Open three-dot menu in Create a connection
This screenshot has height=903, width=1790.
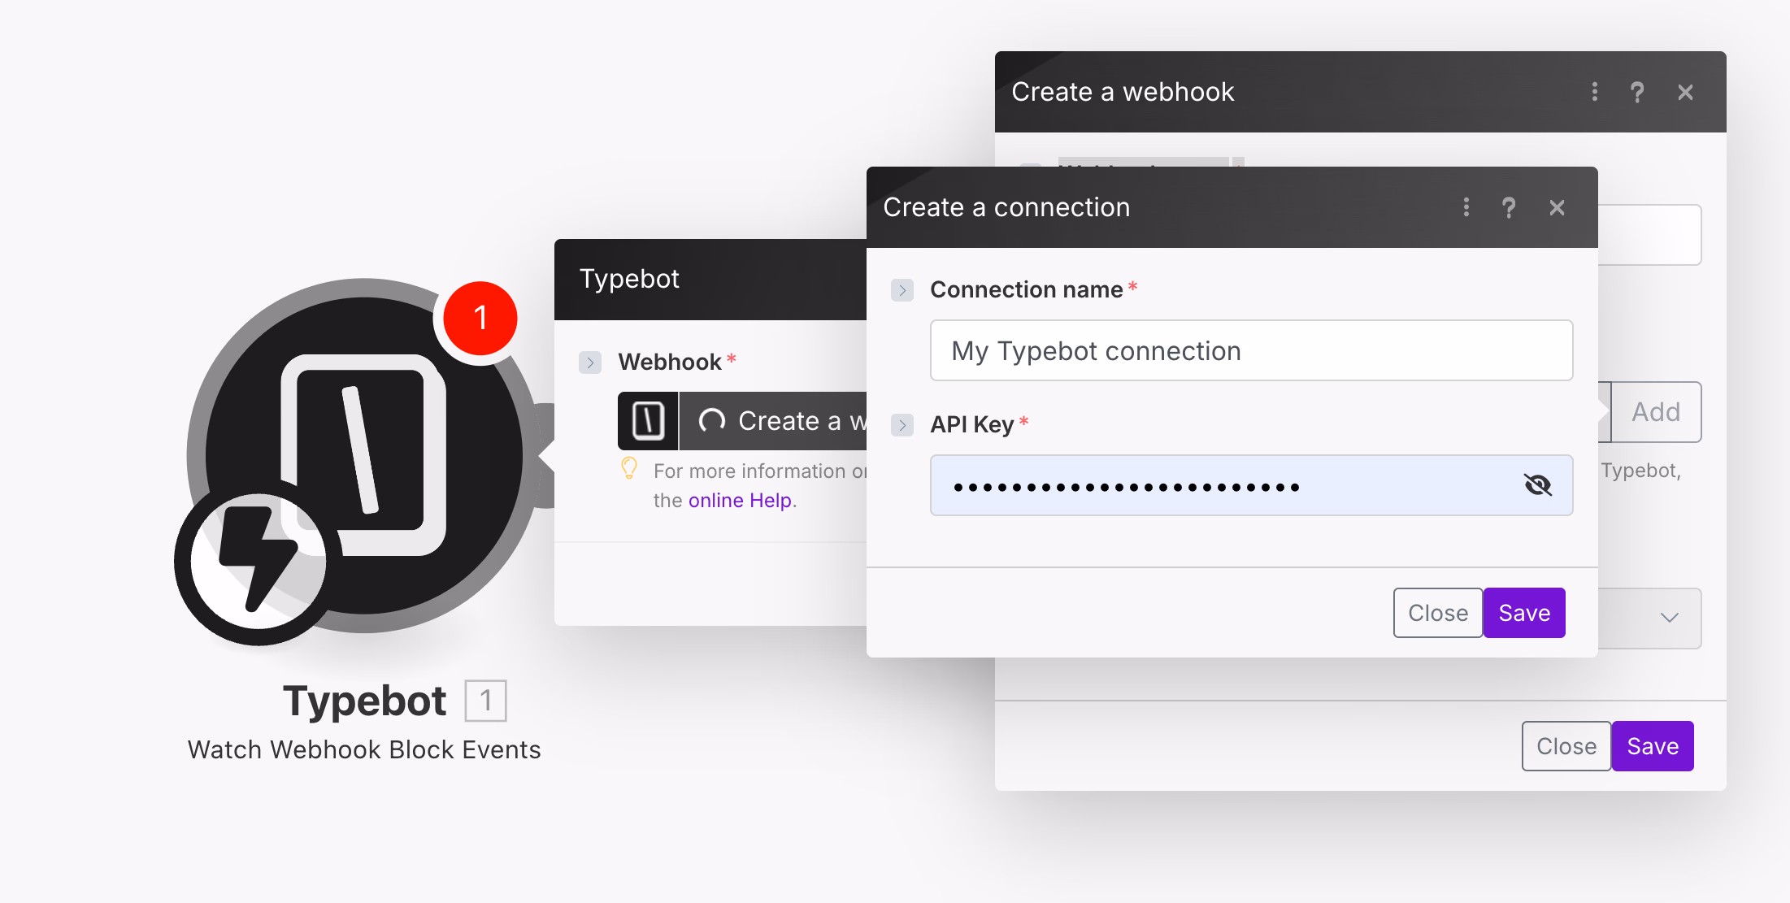(1466, 208)
